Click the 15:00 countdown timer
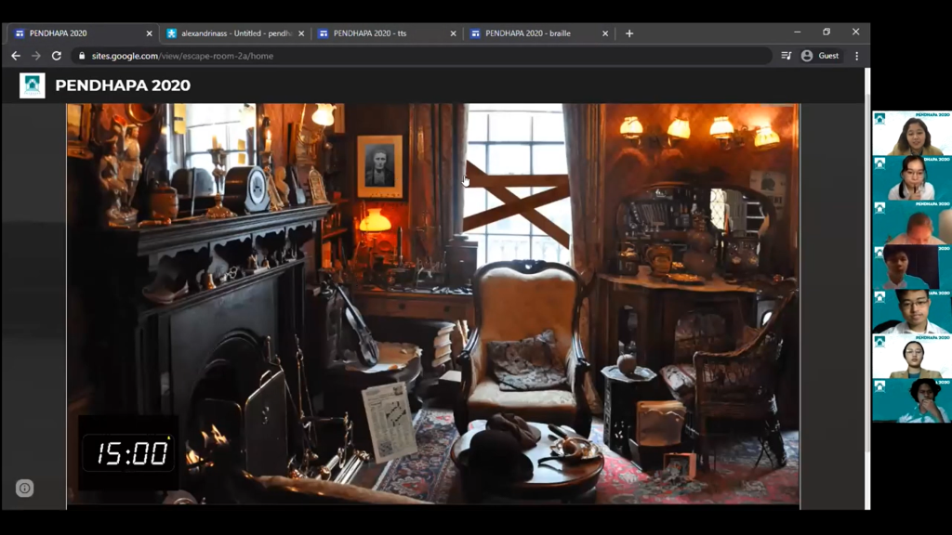The height and width of the screenshot is (535, 952). click(132, 453)
